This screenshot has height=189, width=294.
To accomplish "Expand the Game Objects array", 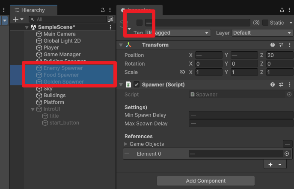I will point(126,144).
